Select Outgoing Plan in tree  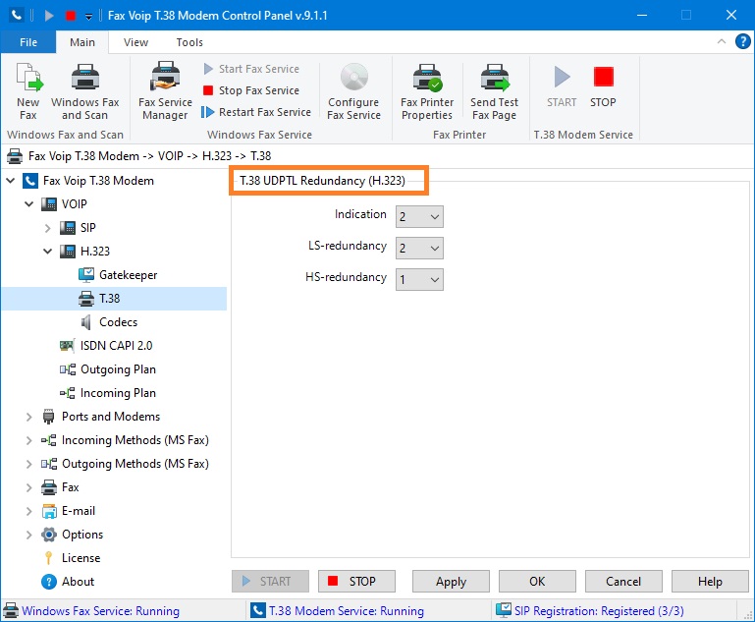tap(118, 369)
